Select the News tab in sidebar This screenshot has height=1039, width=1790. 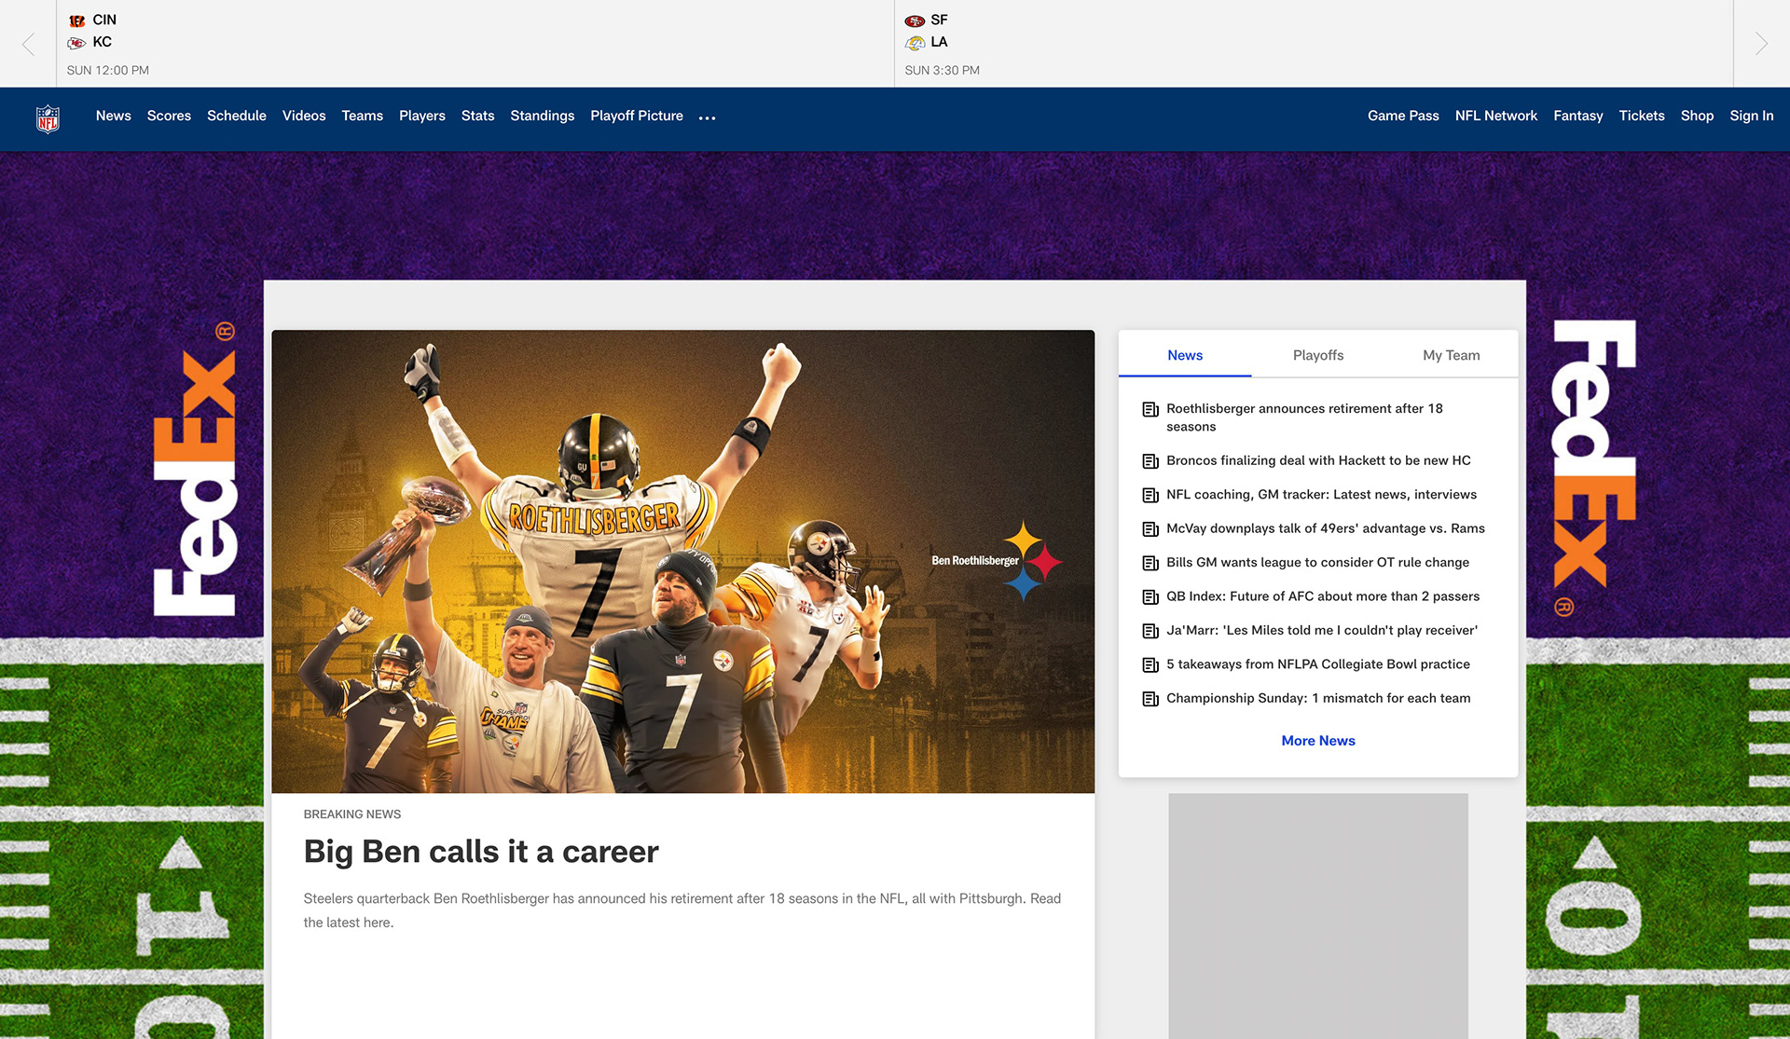[1185, 355]
